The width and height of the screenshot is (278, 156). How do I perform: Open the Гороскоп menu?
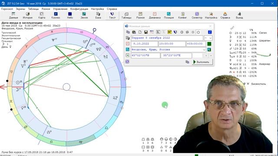tap(7, 9)
